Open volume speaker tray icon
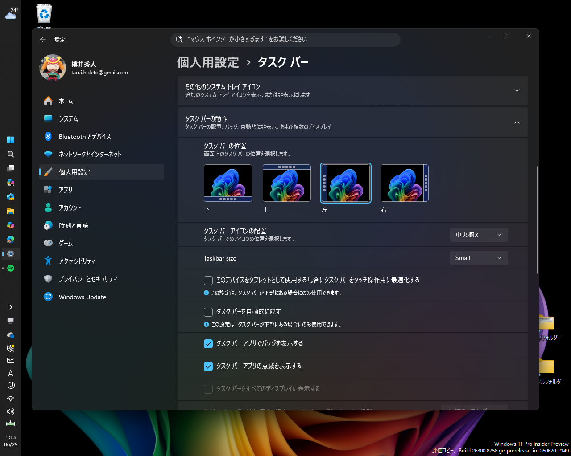 pos(11,411)
